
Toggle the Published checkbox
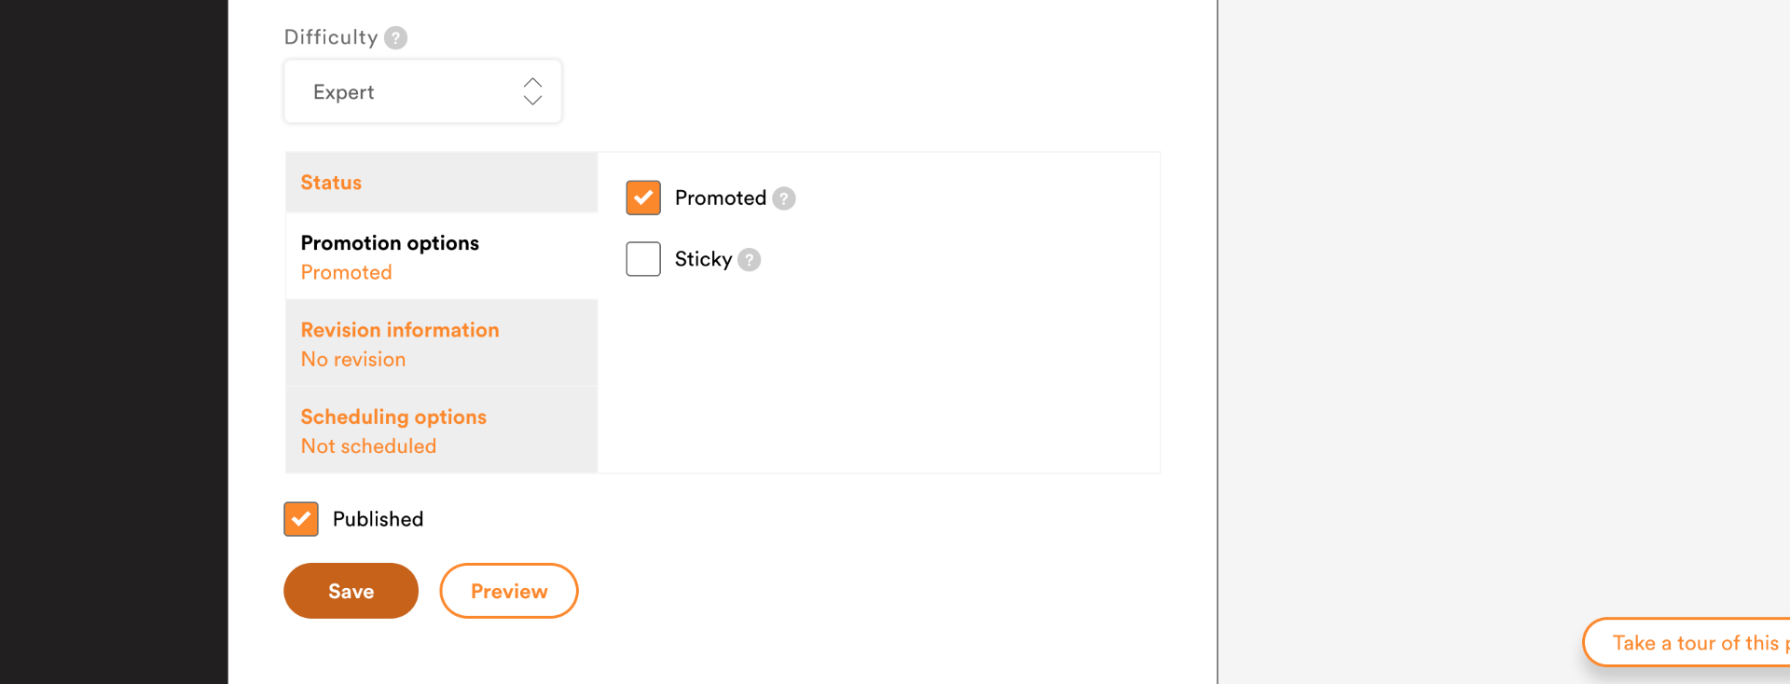(301, 519)
